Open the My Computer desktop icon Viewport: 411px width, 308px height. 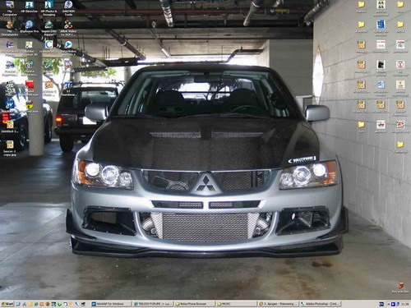pos(10,7)
